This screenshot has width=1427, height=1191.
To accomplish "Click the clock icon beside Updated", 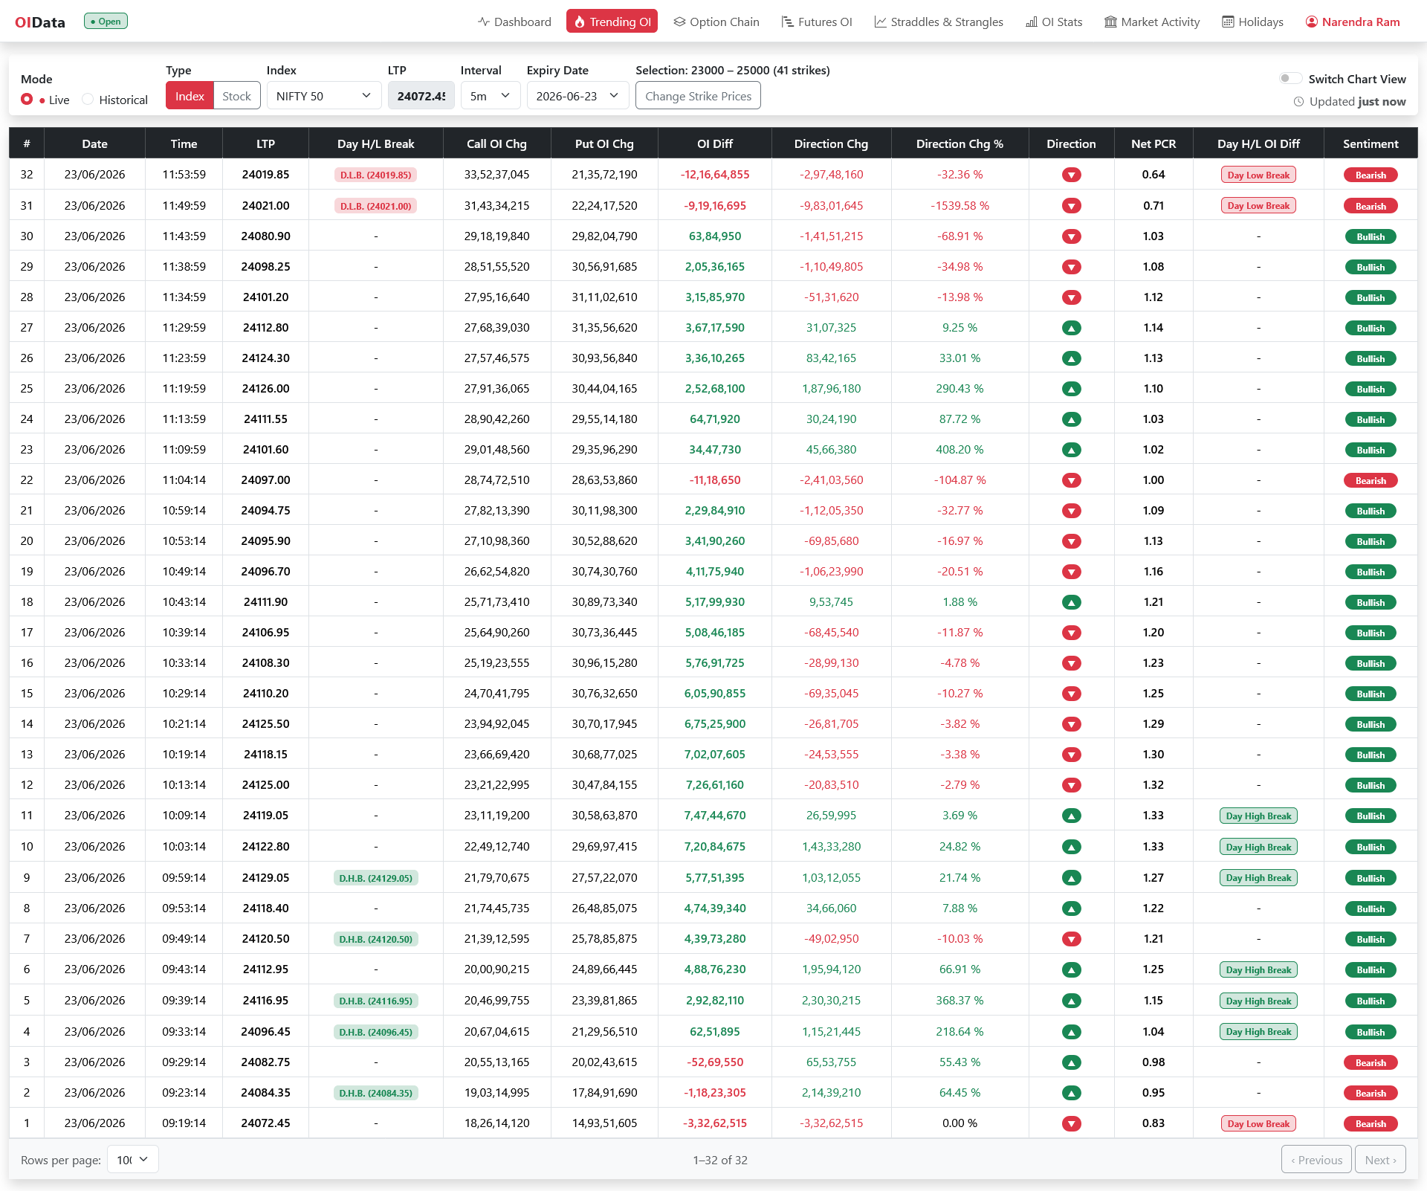I will (x=1298, y=102).
